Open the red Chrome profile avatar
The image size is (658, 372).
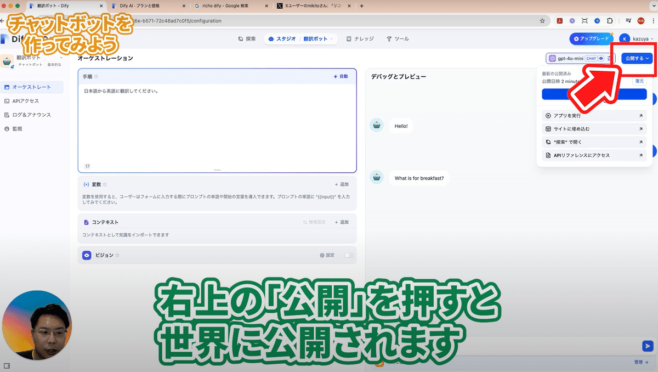pyautogui.click(x=640, y=21)
